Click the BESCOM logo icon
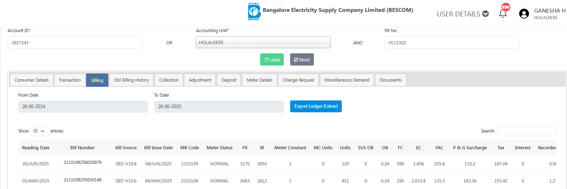The image size is (567, 189). (254, 12)
